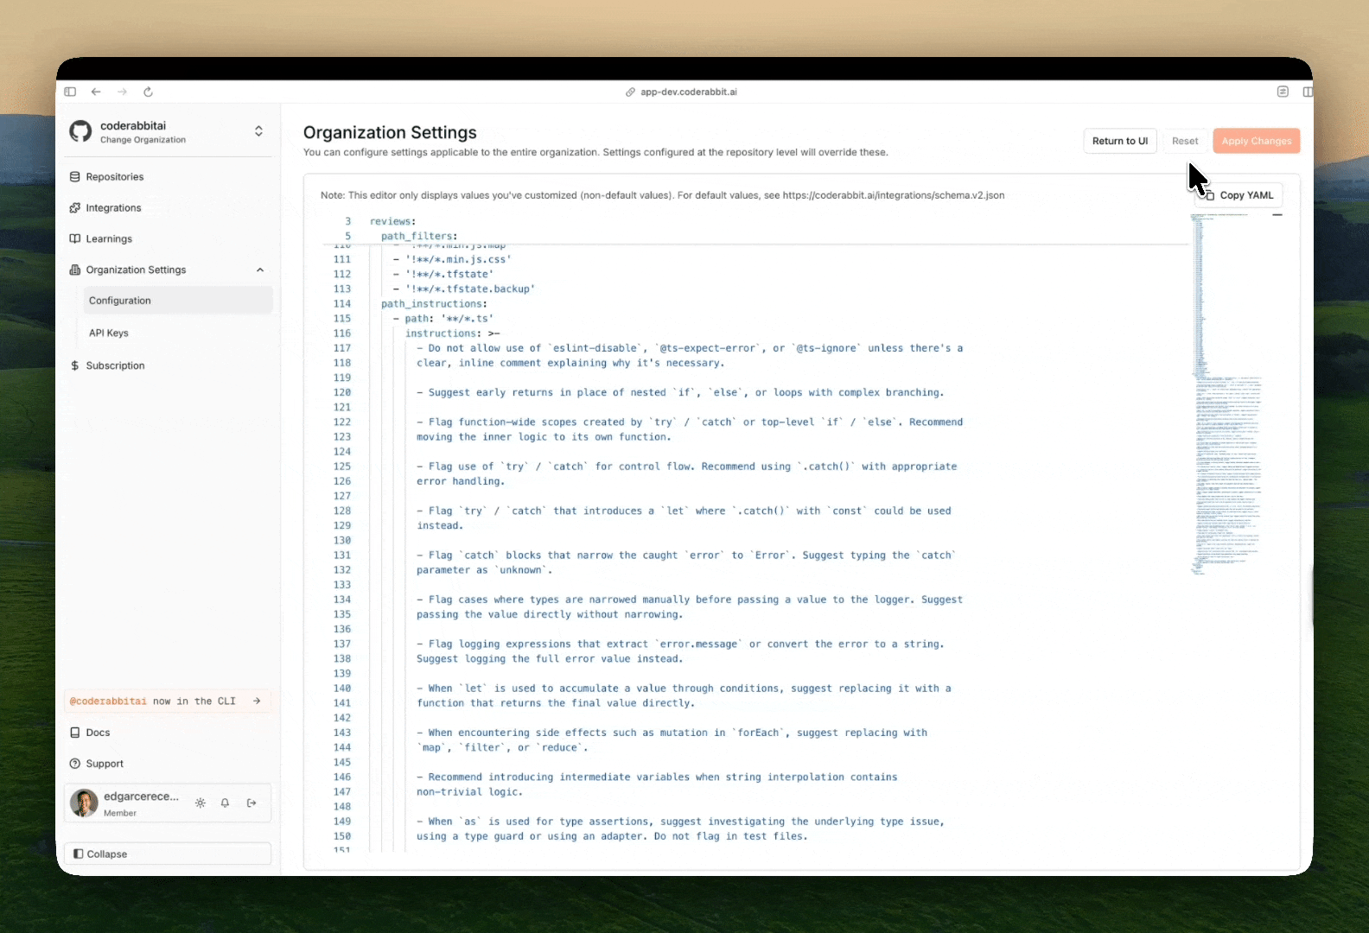The image size is (1369, 933).
Task: Select the Configuration sub-item
Action: (177, 301)
